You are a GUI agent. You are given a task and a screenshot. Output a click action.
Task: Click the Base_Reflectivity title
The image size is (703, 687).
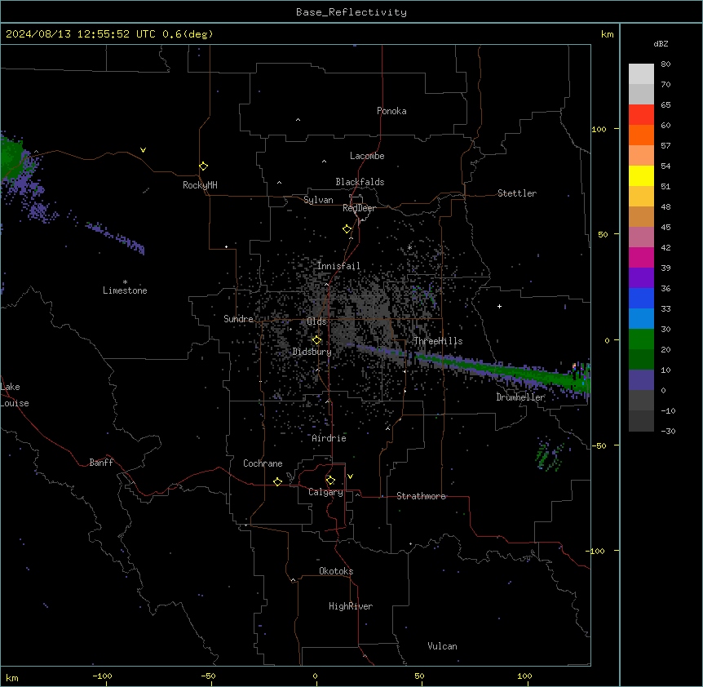pos(351,12)
